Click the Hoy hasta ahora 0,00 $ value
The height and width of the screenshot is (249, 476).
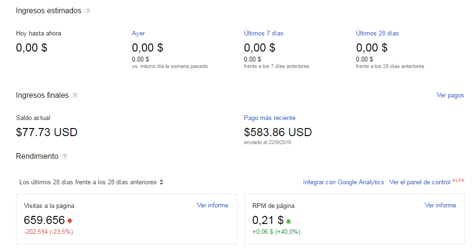click(32, 48)
